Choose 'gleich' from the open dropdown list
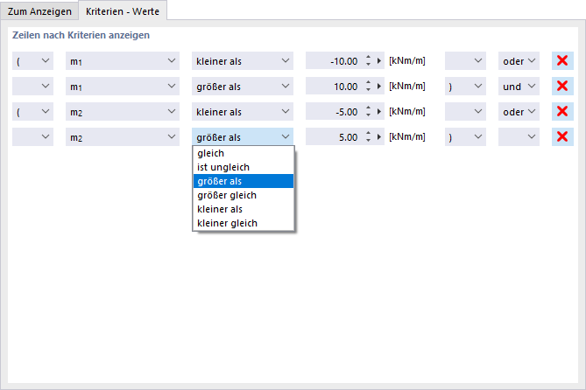586x390 pixels. pyautogui.click(x=211, y=153)
